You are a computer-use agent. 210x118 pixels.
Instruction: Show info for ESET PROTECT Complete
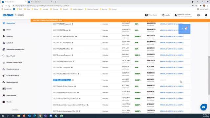[73, 43]
